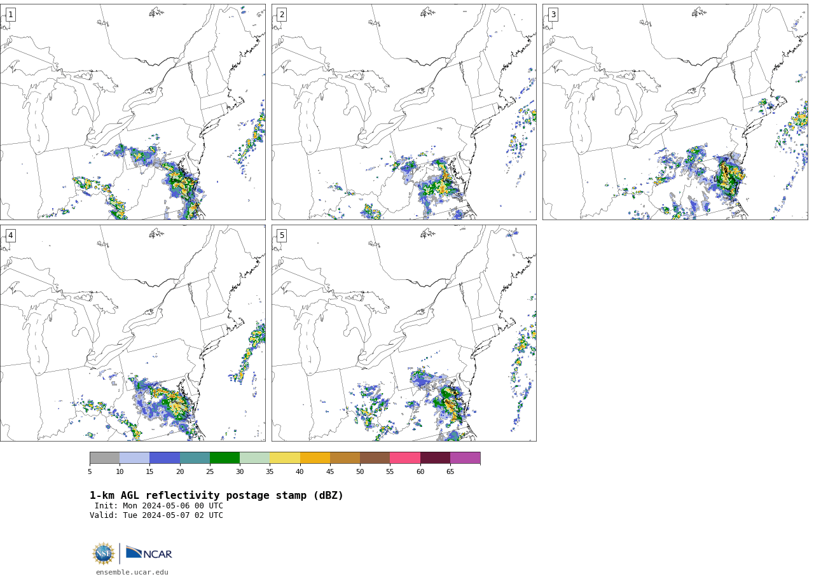Click the colorbar tick label 65

coord(450,471)
